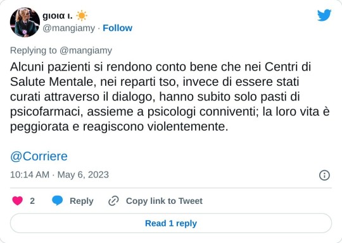342x243 pixels.
Task: Click the @mangiamy handle under the name
Action: (68, 28)
